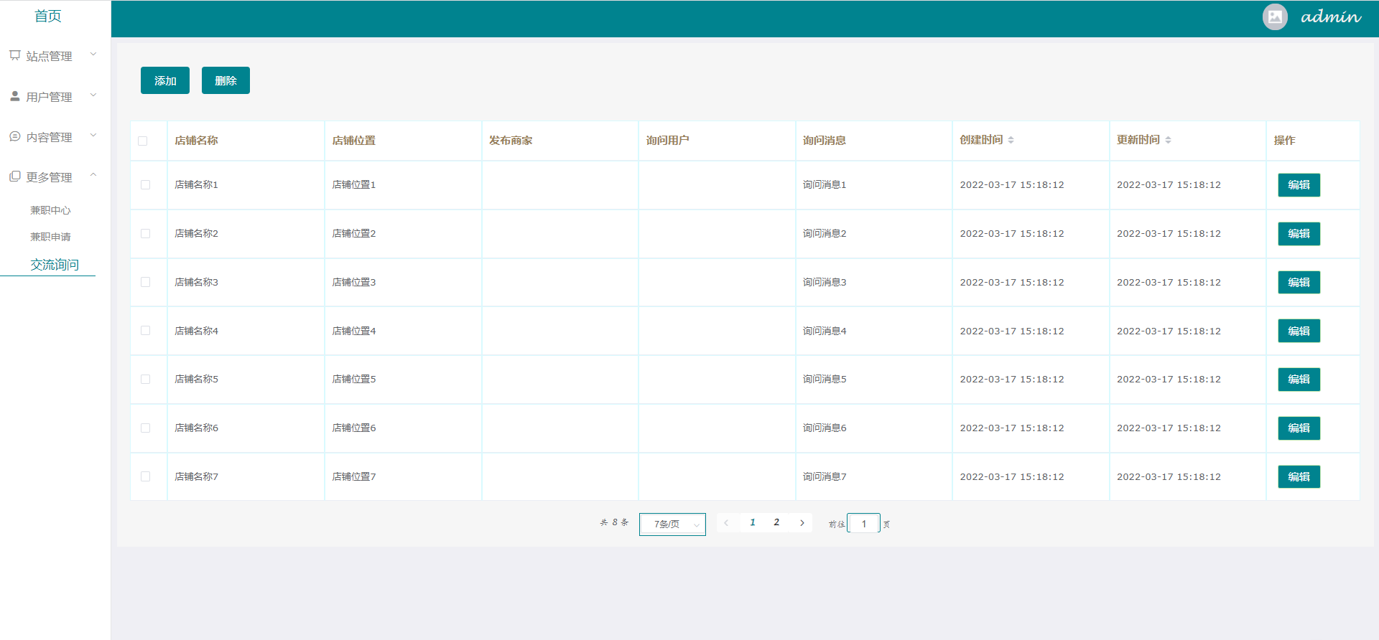This screenshot has height=640, width=1379.
Task: Click the 站点管理 monitor icon
Action: (14, 55)
